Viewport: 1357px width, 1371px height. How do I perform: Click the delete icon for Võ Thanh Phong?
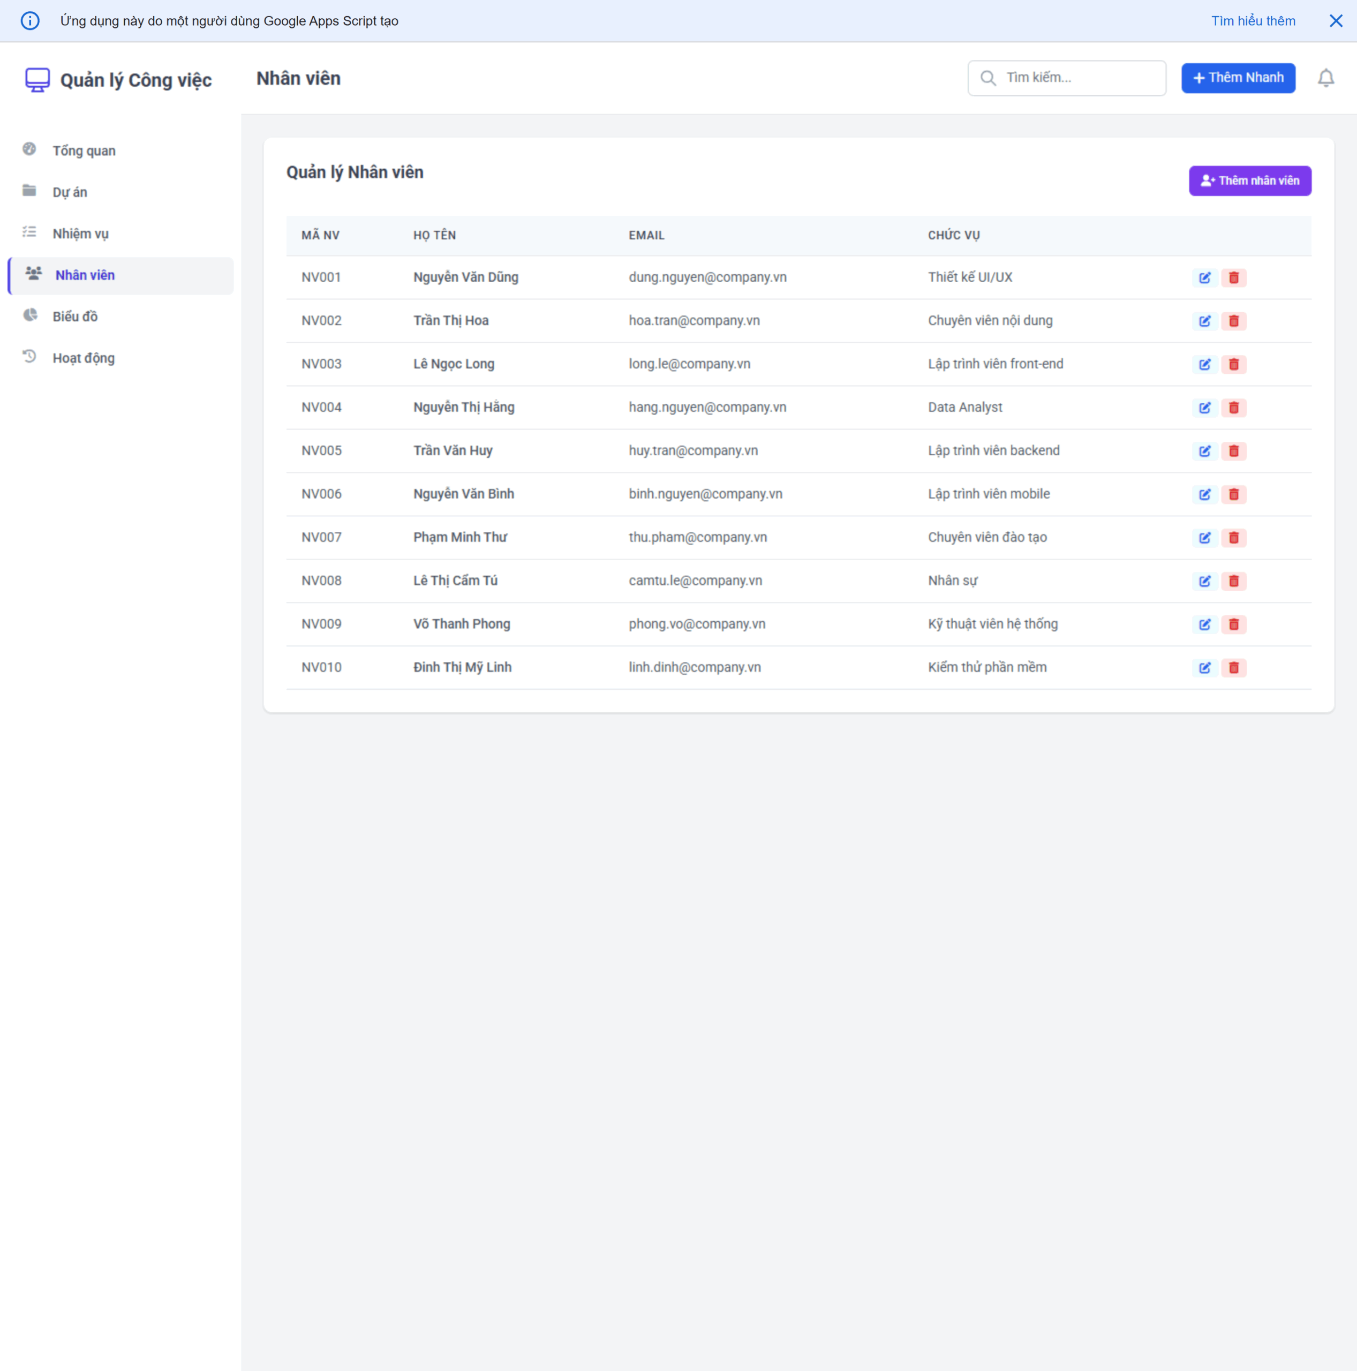point(1233,624)
